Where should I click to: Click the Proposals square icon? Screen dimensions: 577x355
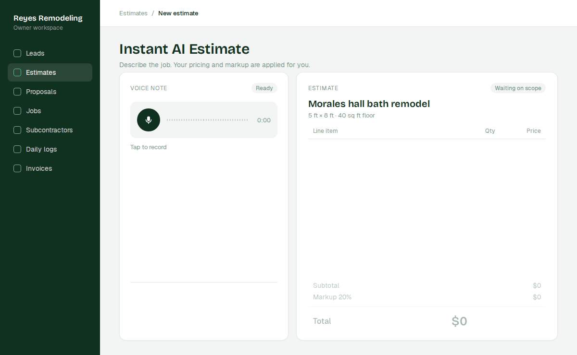[x=17, y=92]
